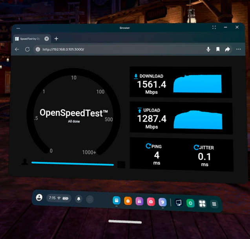250x239 pixels.
Task: Share the current page
Action: pos(227,49)
